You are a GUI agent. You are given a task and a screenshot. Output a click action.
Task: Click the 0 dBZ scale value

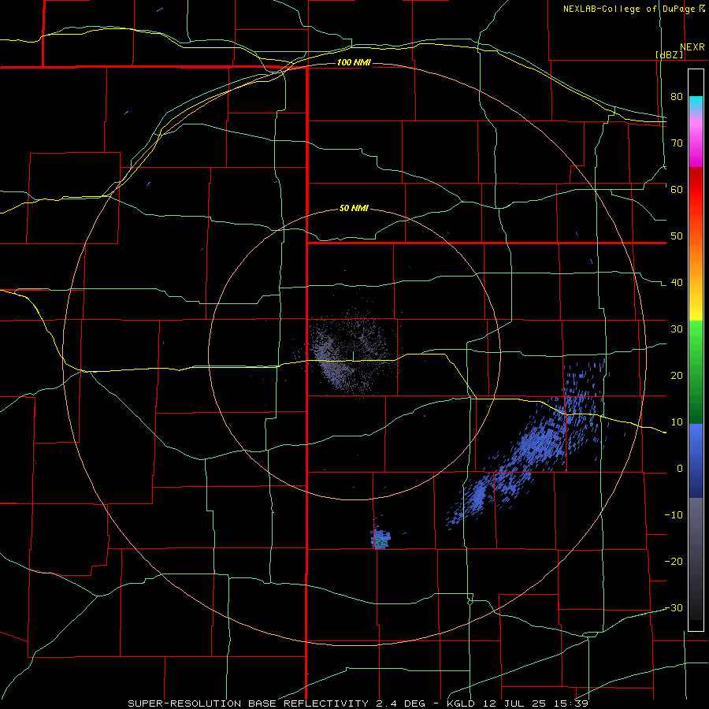pyautogui.click(x=680, y=469)
